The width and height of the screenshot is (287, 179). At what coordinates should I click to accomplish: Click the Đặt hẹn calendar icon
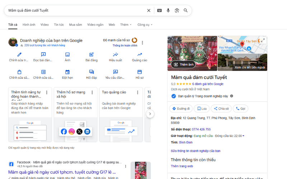coord(67,72)
